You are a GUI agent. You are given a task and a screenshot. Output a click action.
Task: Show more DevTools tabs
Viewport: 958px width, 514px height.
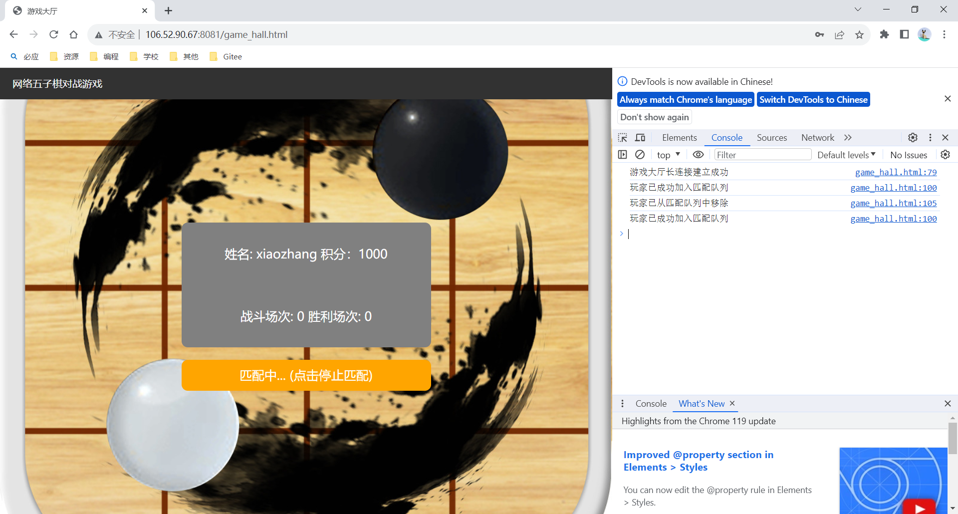(848, 138)
